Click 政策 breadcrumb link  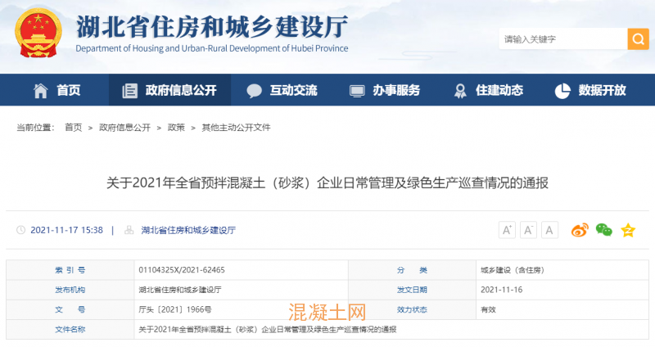click(x=176, y=128)
